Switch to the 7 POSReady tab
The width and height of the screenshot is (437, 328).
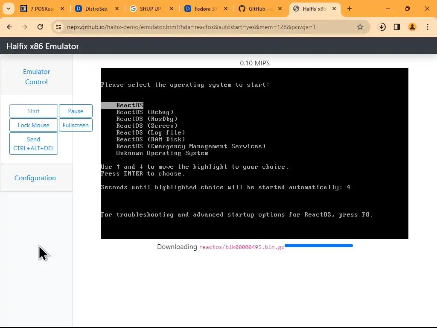(42, 9)
